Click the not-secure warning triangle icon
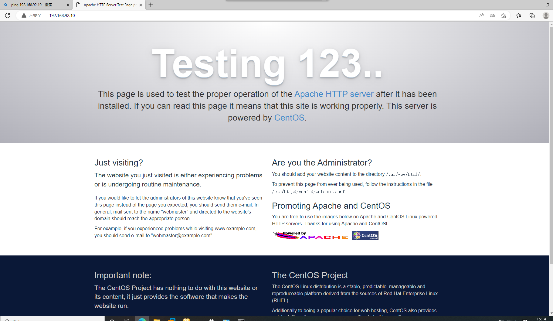553x321 pixels. pos(24,15)
